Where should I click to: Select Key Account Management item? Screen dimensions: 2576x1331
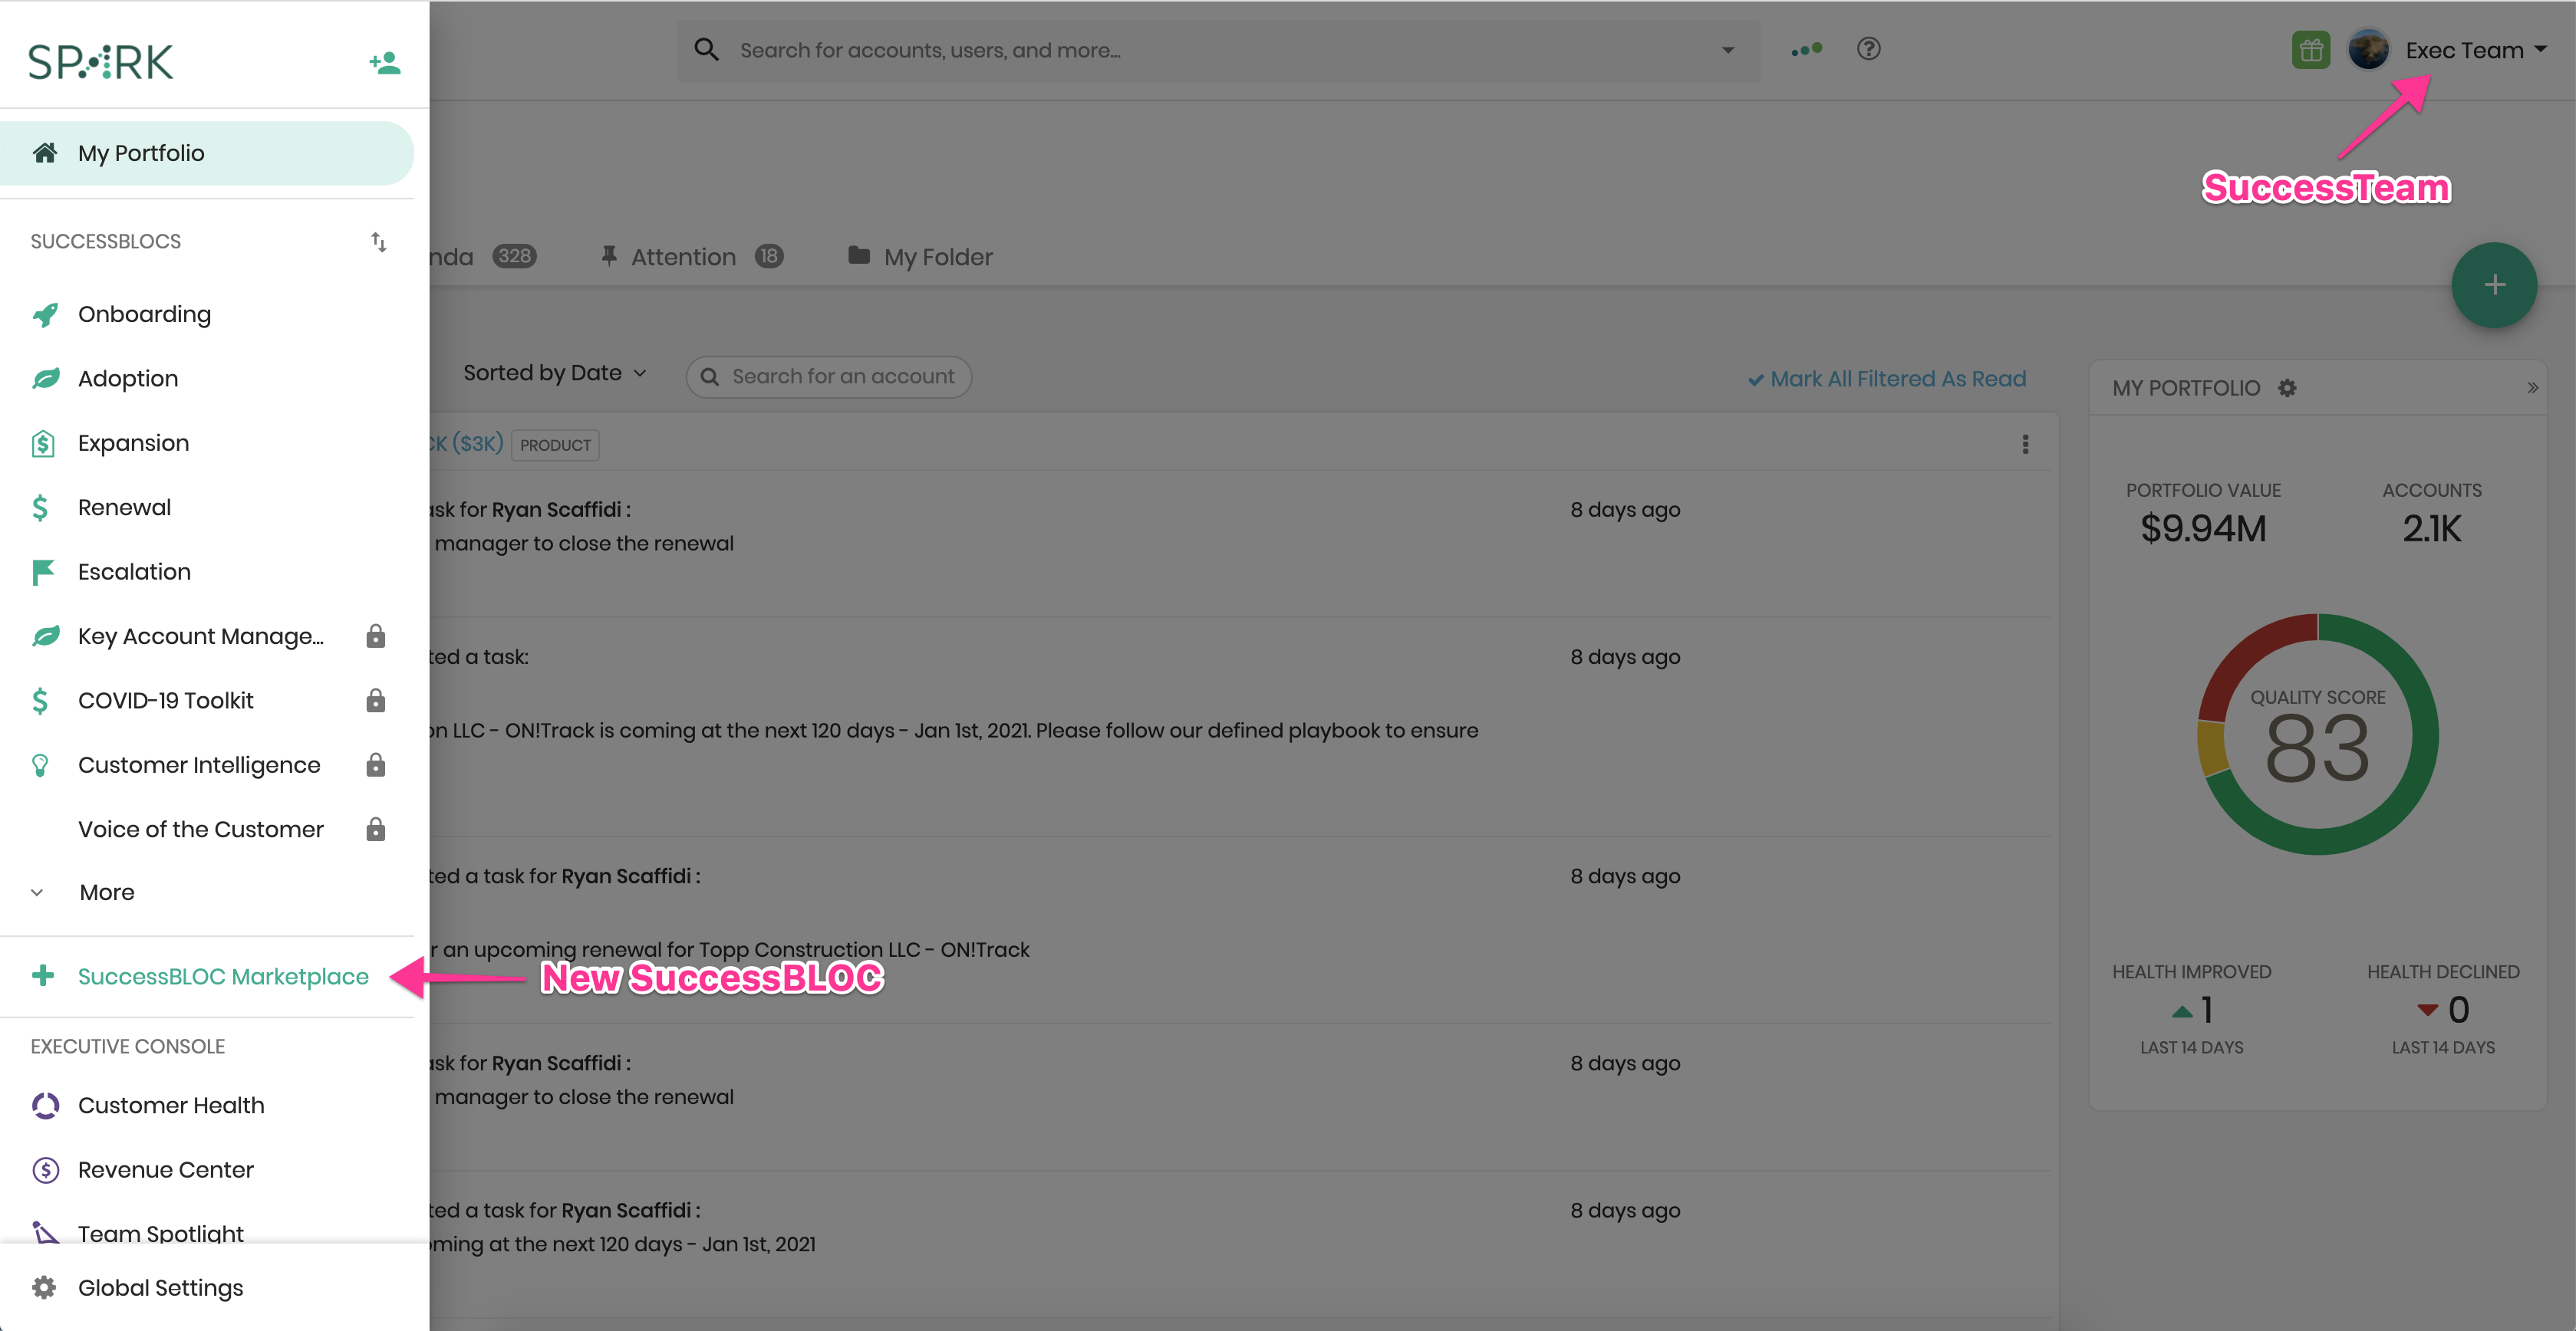(x=201, y=636)
